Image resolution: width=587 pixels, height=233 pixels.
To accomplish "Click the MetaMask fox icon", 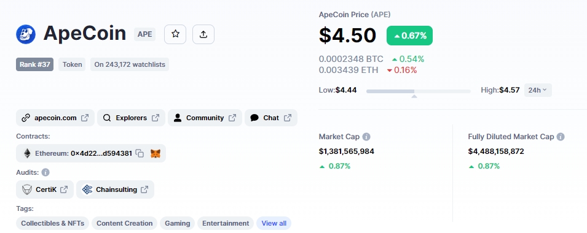I will pos(156,153).
